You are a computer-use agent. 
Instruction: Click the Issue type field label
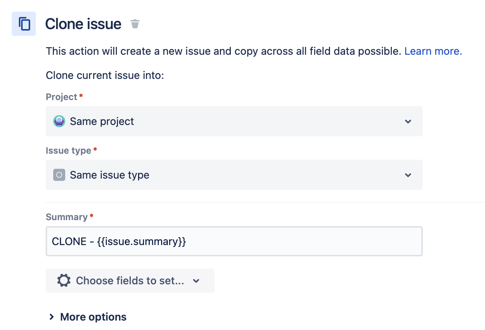pyautogui.click(x=68, y=151)
